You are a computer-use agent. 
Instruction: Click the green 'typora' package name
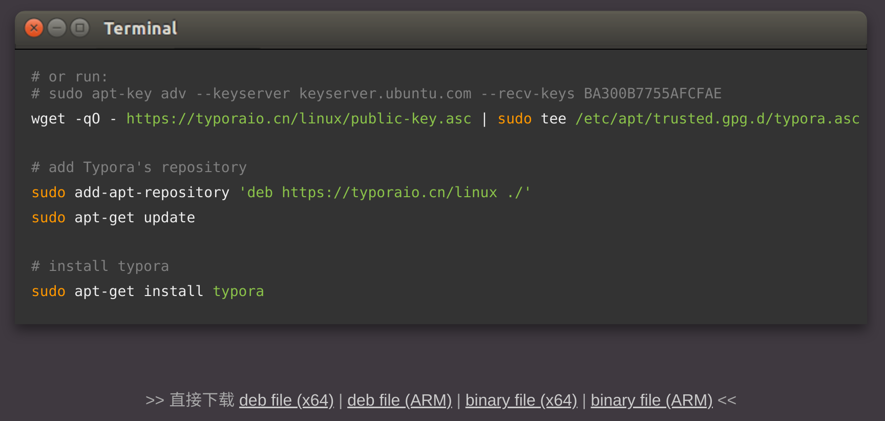(238, 291)
